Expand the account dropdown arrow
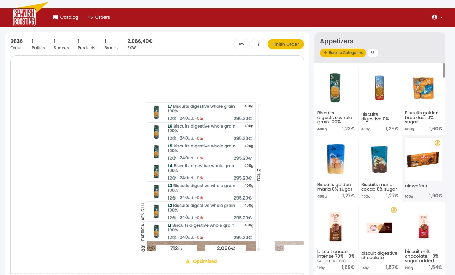Screen dimensions: 455x275 click(441, 17)
